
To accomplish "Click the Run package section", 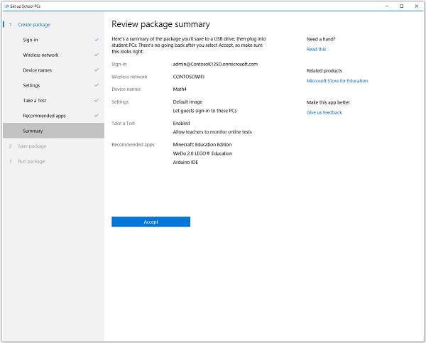I will tap(31, 161).
